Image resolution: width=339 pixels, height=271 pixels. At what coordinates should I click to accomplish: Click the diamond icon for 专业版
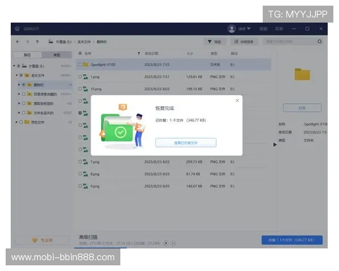[35, 240]
